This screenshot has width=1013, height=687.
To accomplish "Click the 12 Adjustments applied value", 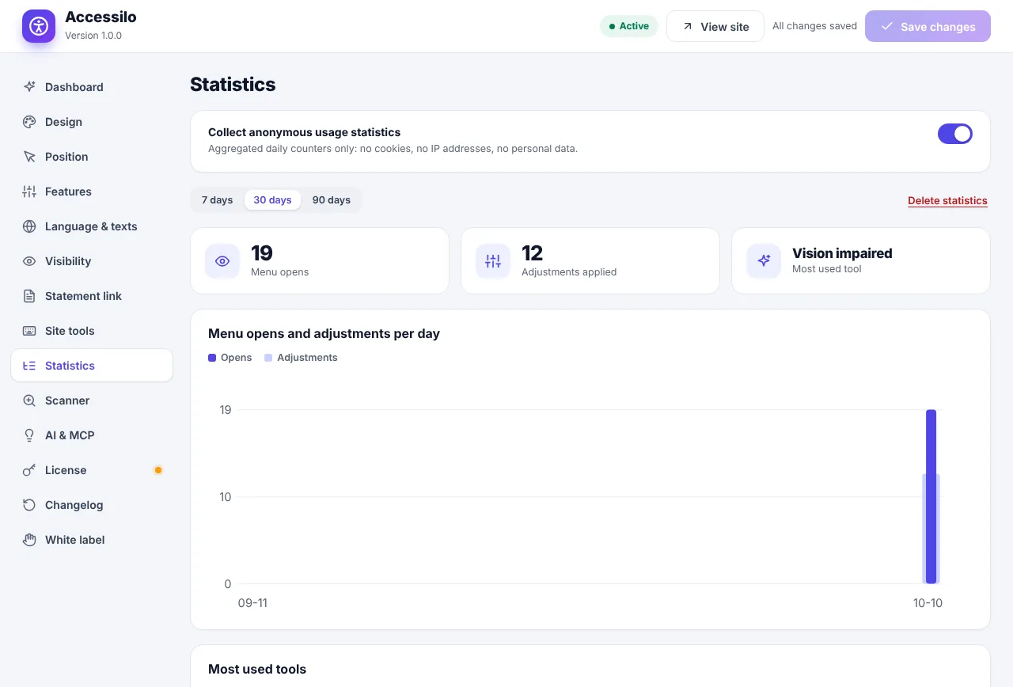I will click(533, 253).
